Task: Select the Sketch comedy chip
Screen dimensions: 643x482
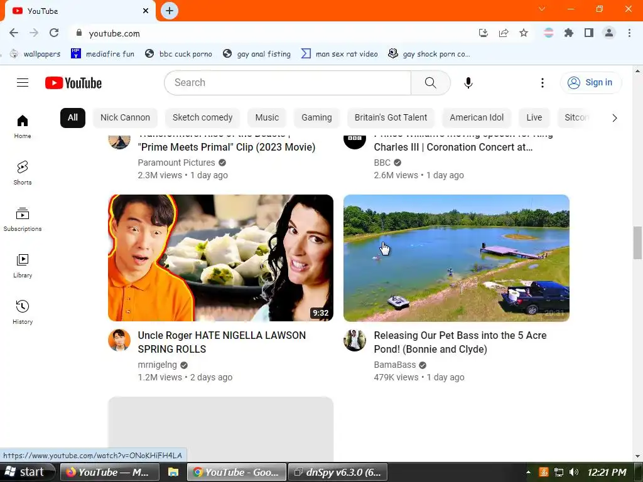Action: (203, 117)
